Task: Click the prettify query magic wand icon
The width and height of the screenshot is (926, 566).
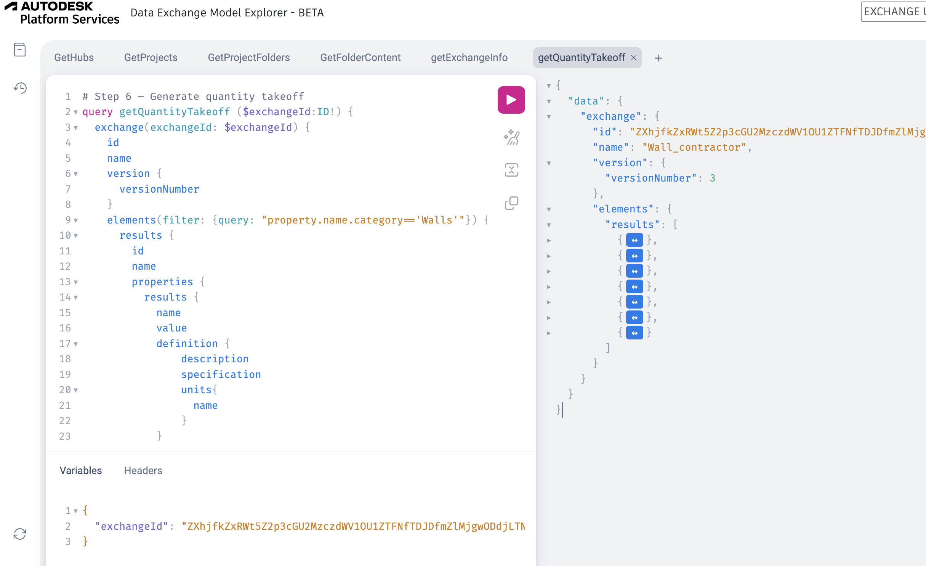Action: (x=511, y=137)
